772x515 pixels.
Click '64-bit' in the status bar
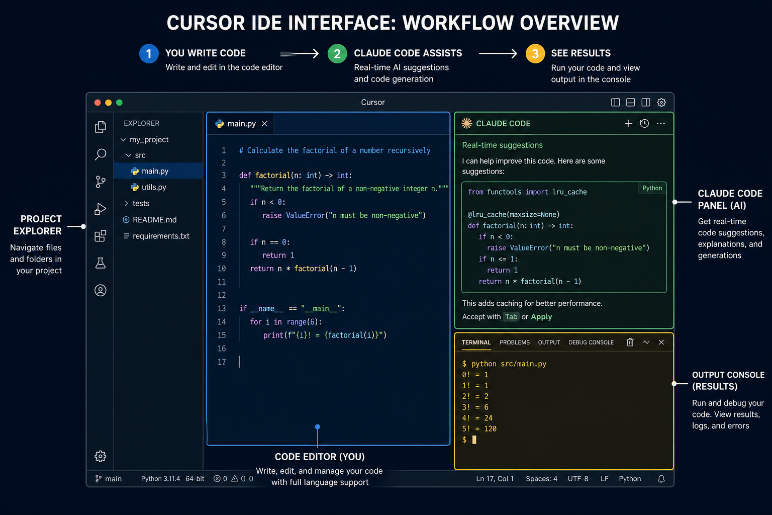tap(195, 479)
